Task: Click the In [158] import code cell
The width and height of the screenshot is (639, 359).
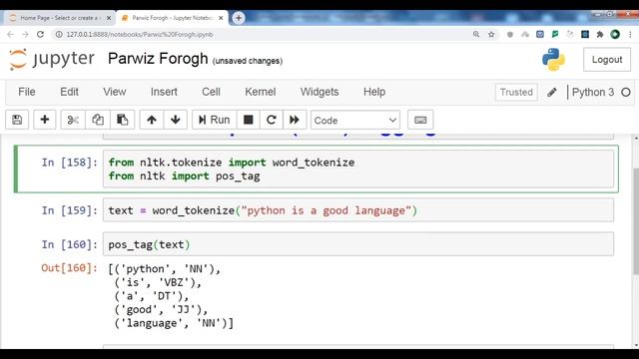Action: (358, 169)
